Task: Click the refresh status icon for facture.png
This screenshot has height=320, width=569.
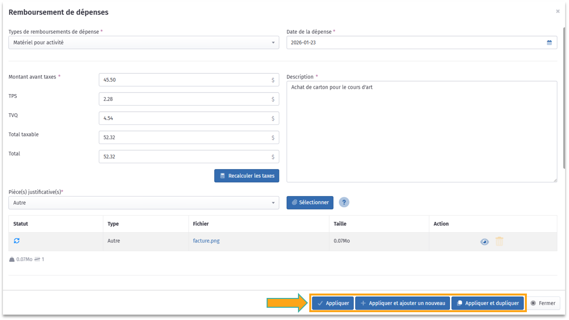Action: (x=17, y=241)
